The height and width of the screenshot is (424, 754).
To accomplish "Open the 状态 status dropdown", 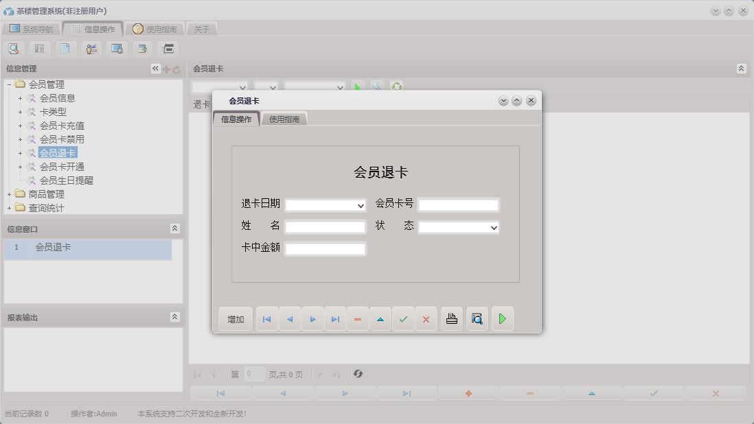I will 492,226.
